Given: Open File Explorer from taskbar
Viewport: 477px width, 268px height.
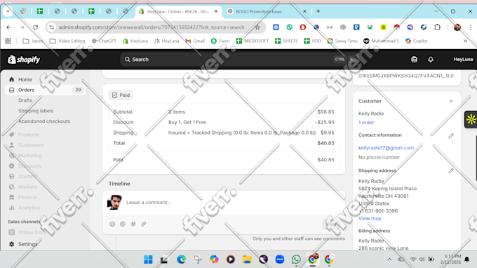Looking at the screenshot, I should tap(247, 260).
